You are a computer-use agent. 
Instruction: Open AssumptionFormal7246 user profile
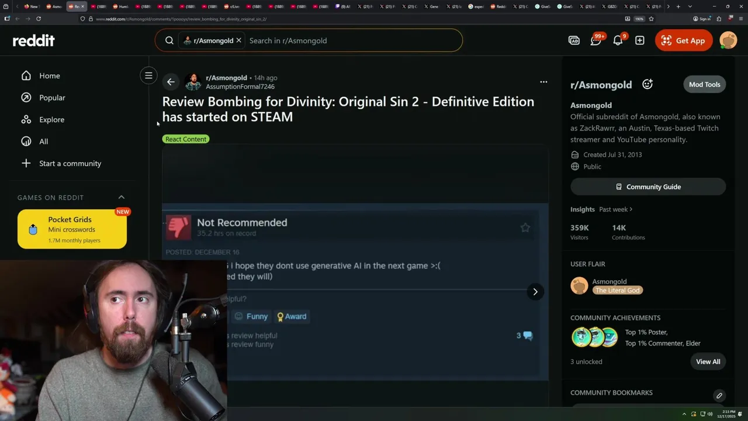pyautogui.click(x=240, y=87)
